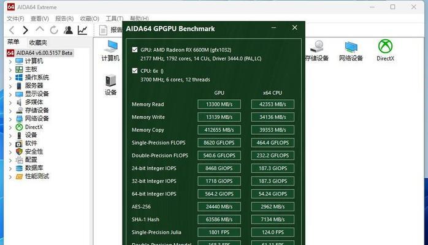Switch to the 菜单 tab
428x245 pixels.
(x=13, y=42)
